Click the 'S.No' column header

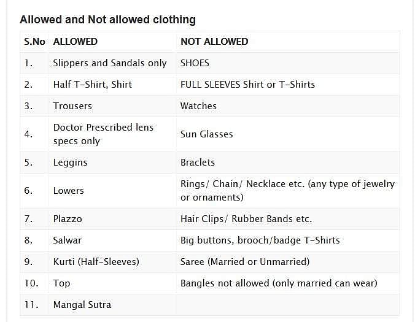tap(34, 42)
